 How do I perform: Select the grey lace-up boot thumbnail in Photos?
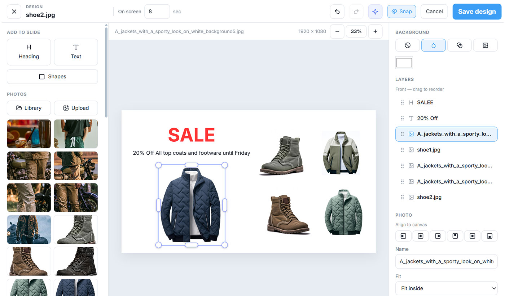pos(76,230)
